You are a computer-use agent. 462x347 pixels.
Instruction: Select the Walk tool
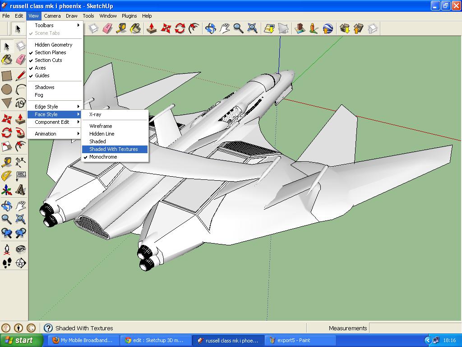pyautogui.click(x=7, y=263)
